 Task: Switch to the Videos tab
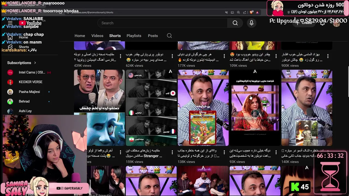(x=97, y=36)
